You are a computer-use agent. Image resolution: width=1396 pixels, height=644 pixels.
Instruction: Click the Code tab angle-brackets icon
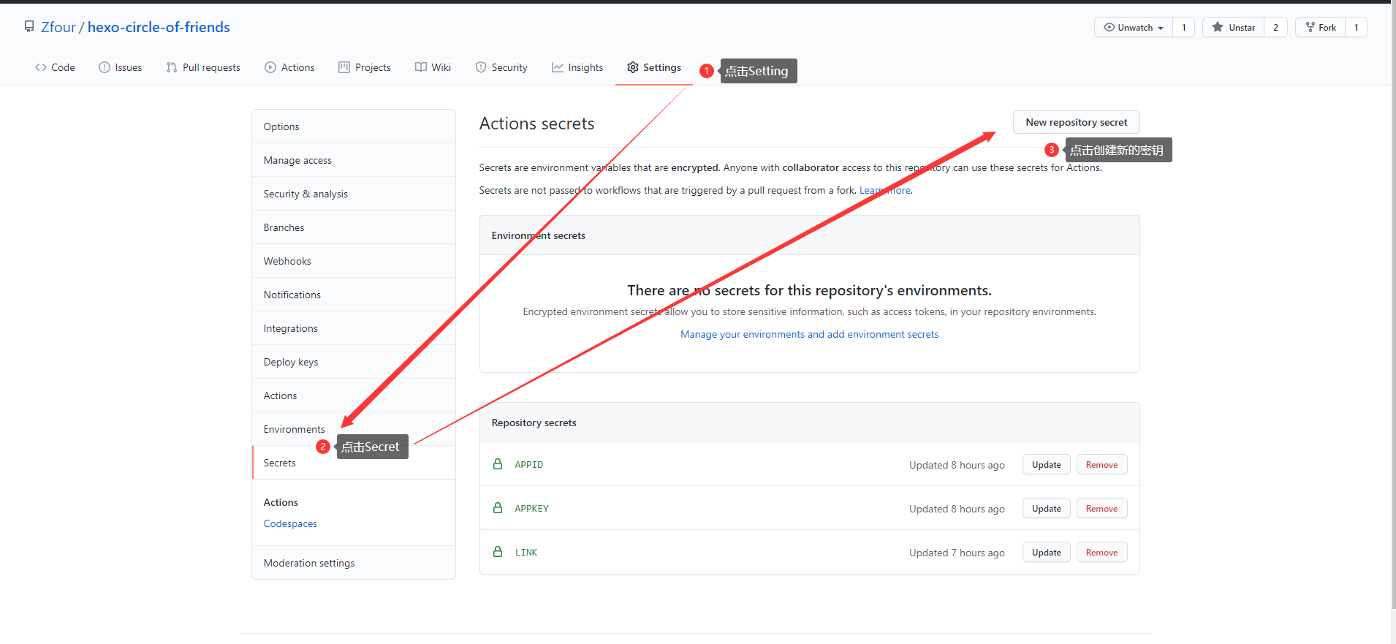[41, 67]
